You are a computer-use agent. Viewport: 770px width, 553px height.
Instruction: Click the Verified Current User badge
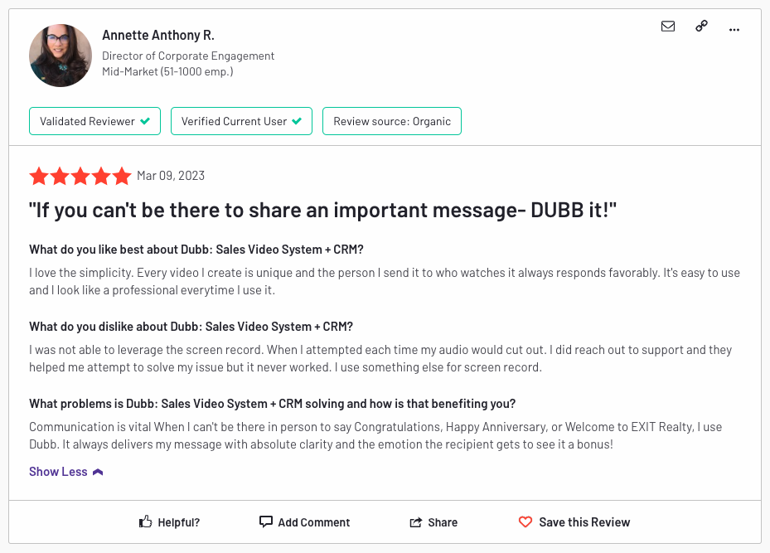pyautogui.click(x=241, y=121)
